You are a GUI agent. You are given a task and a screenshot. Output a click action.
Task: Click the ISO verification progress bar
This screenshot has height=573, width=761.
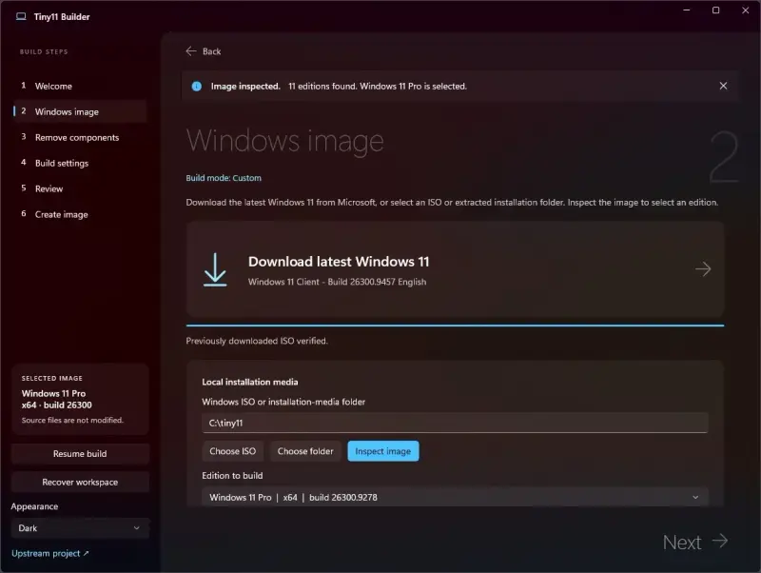455,326
